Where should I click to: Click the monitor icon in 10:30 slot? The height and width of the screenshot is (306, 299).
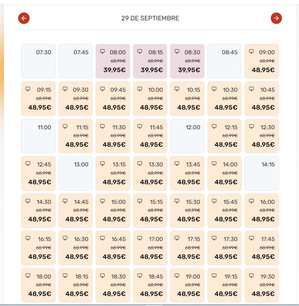[x=214, y=89]
